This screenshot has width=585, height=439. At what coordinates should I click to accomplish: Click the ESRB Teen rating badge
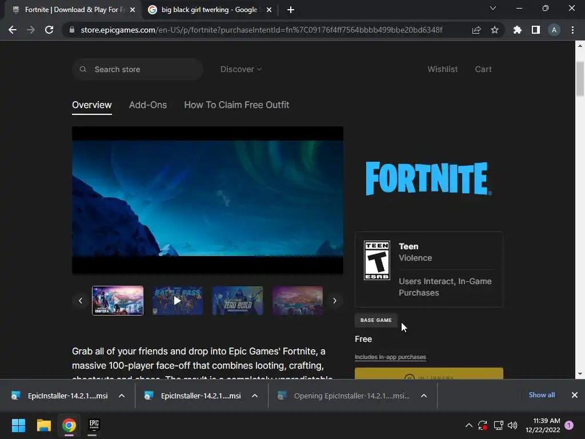pos(377,260)
